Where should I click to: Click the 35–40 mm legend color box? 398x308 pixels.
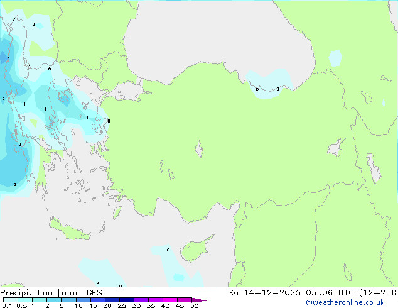(x=156, y=300)
